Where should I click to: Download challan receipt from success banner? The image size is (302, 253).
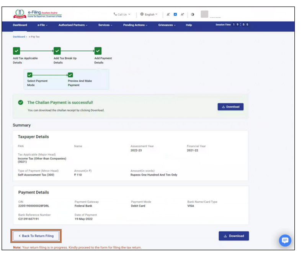(x=230, y=107)
